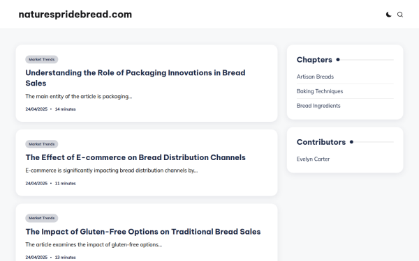The image size is (419, 261).
Task: Click the packaging article excerpt text
Action: [78, 97]
